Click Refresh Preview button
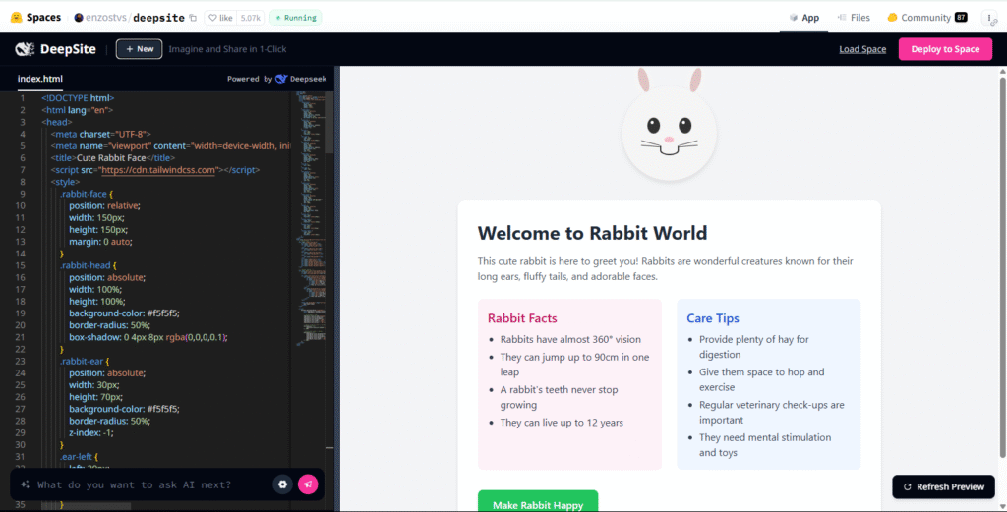Screen dimensions: 1007x512 943,487
